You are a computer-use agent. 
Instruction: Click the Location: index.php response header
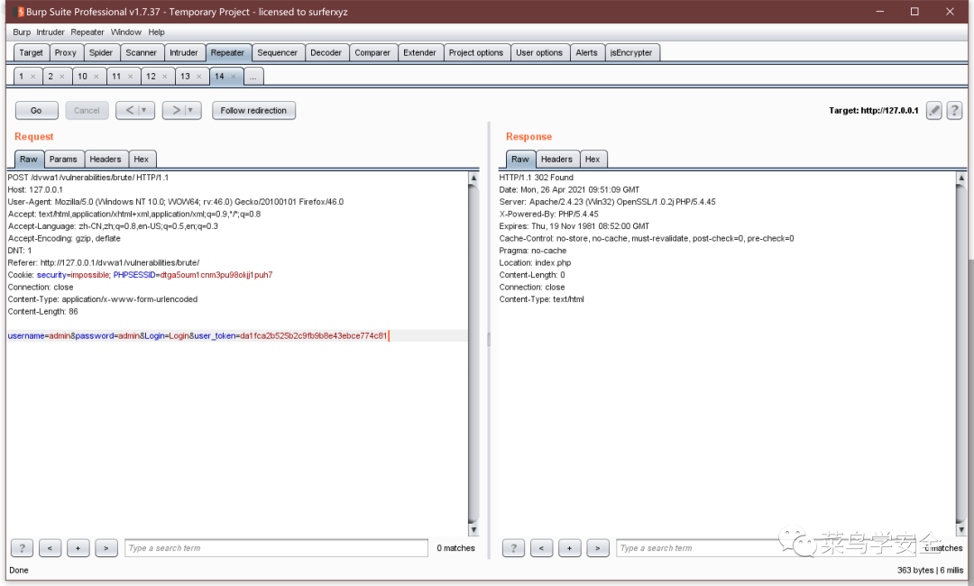(x=535, y=262)
